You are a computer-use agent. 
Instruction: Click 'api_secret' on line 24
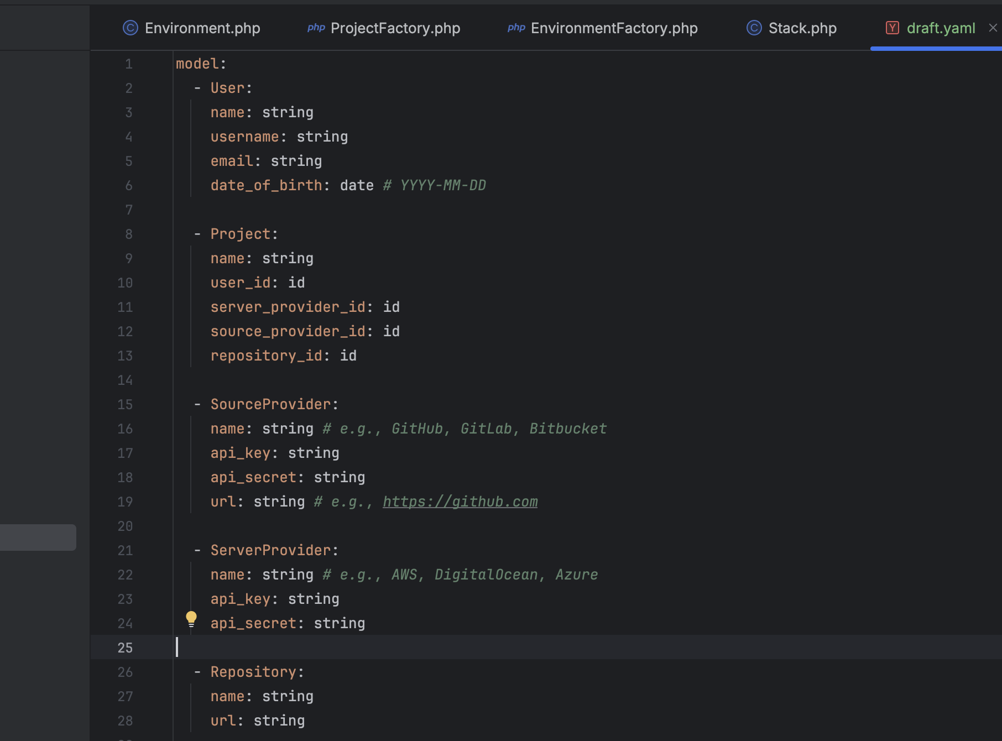(253, 623)
